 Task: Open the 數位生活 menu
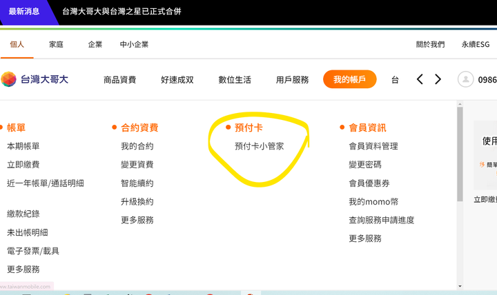click(235, 79)
